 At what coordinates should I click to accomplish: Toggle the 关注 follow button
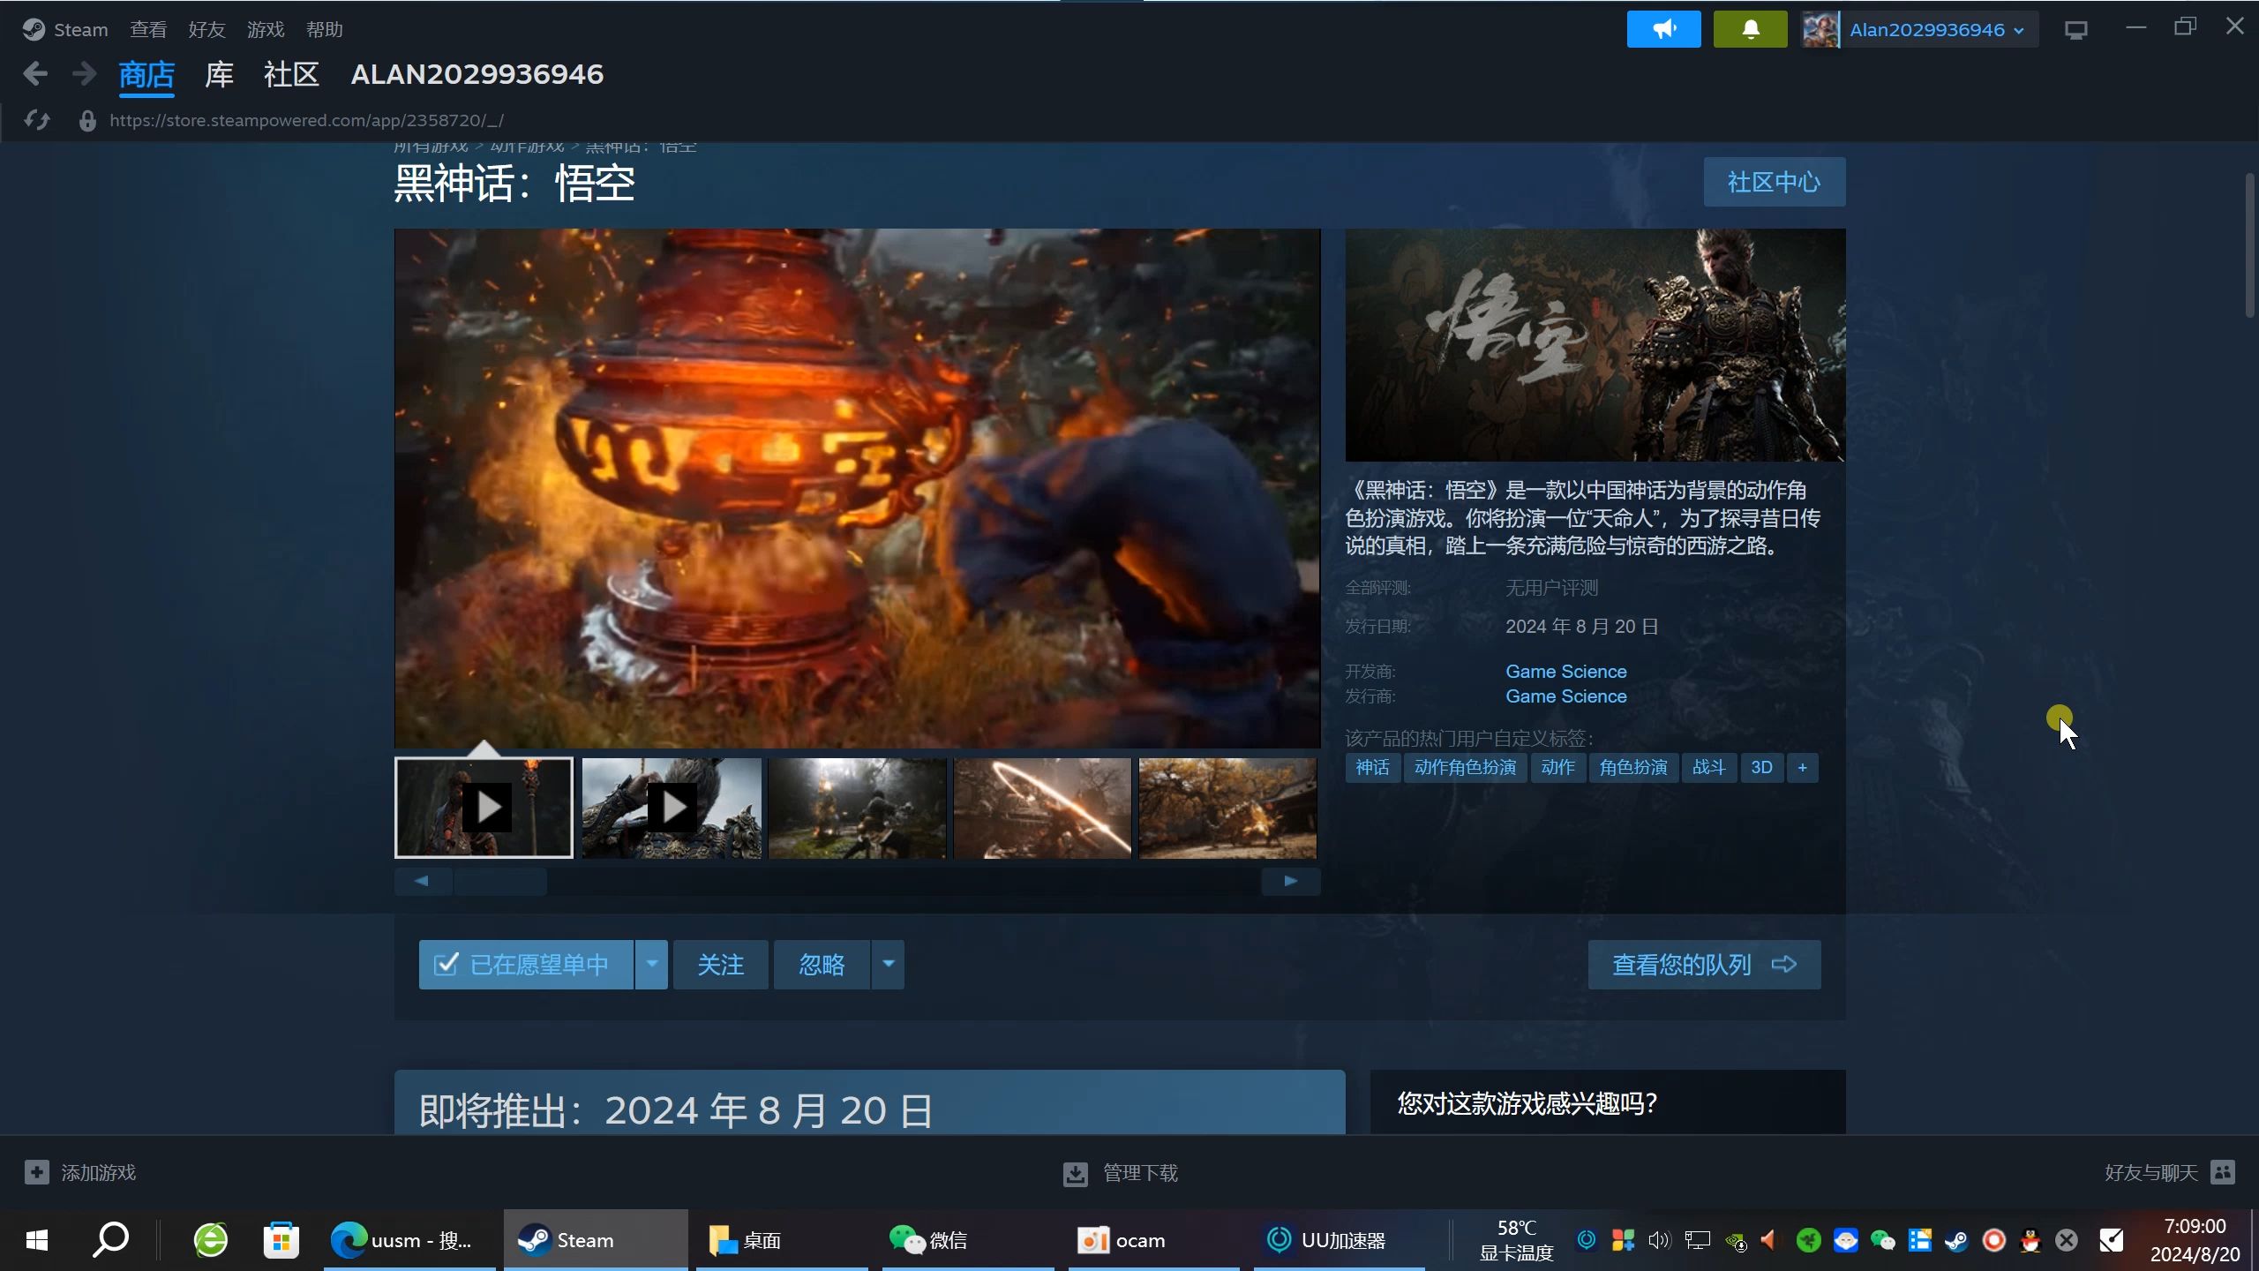[720, 965]
